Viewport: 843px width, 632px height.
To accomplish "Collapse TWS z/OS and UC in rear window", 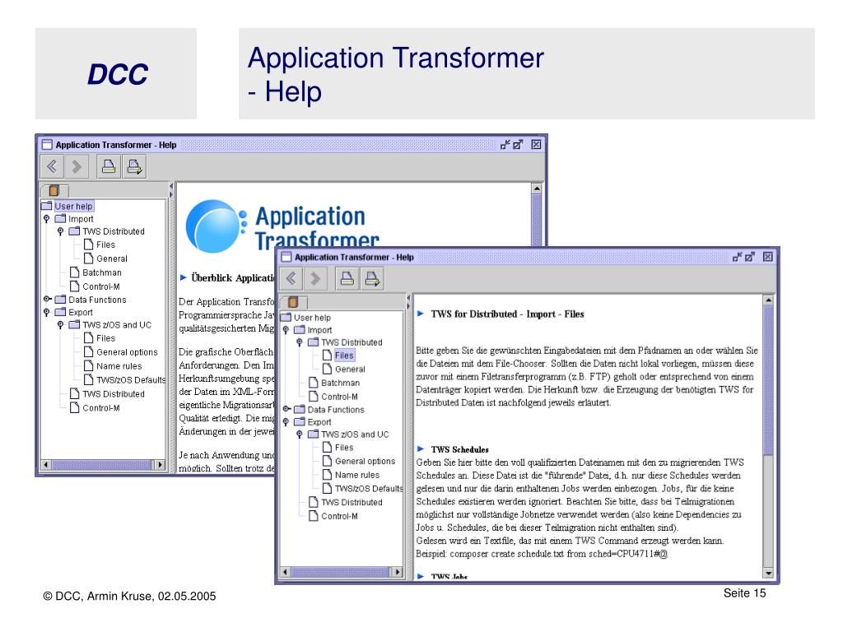I will point(61,324).
